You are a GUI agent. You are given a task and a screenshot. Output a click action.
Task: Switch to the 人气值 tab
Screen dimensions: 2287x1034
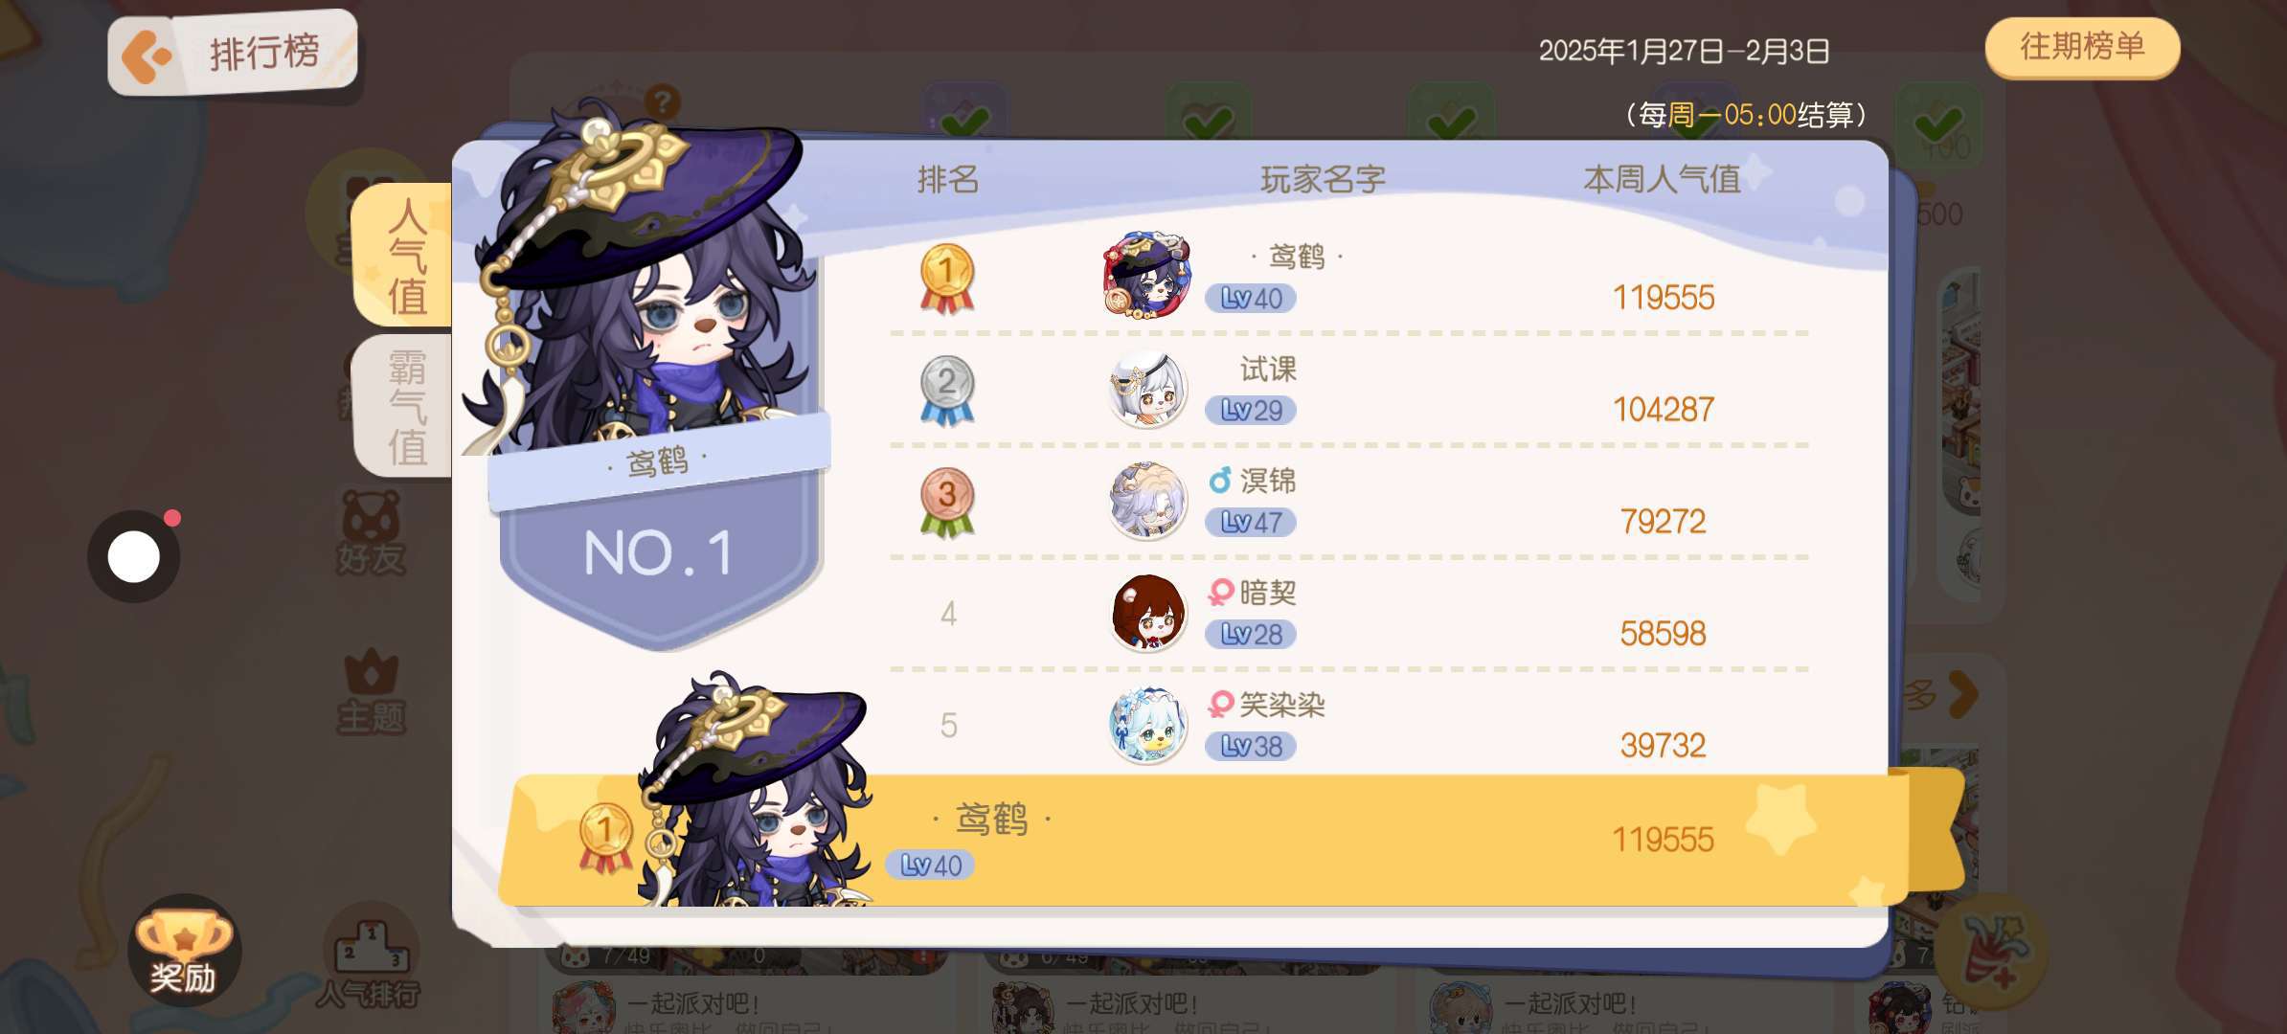[x=403, y=256]
